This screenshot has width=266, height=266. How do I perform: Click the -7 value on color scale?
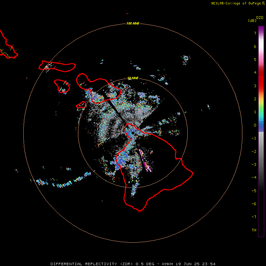click(254, 217)
